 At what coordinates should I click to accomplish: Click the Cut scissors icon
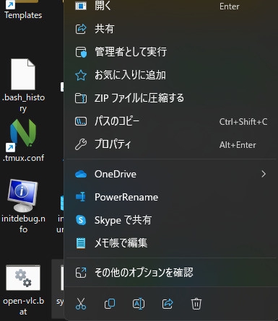(81, 304)
